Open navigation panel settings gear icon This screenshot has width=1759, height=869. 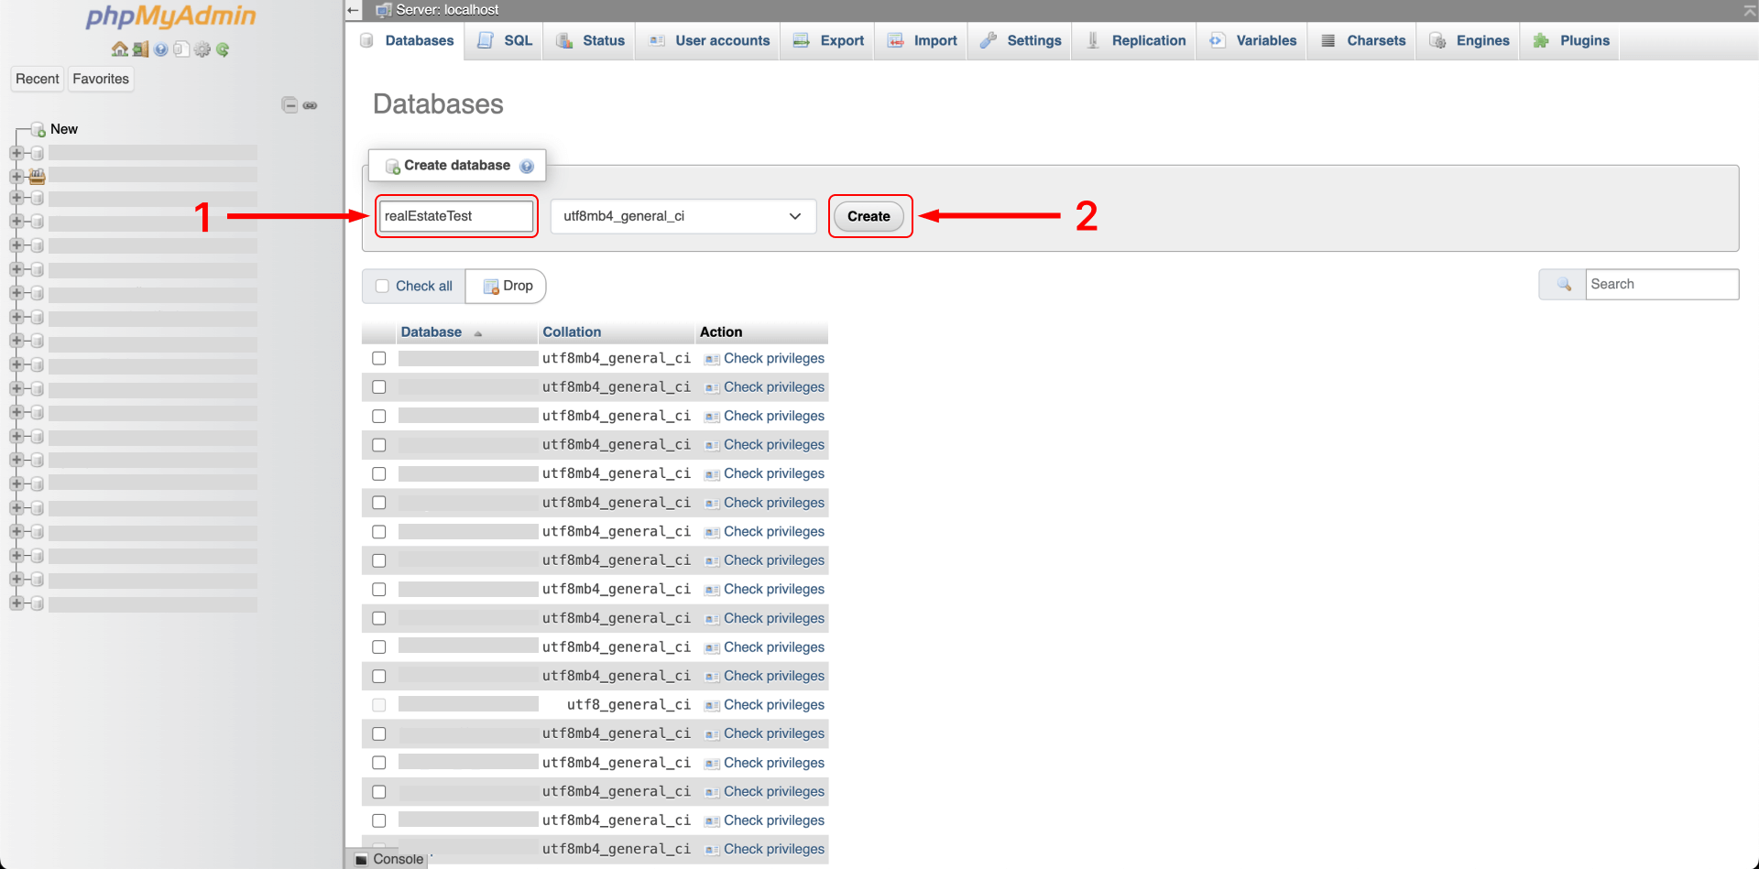tap(202, 49)
